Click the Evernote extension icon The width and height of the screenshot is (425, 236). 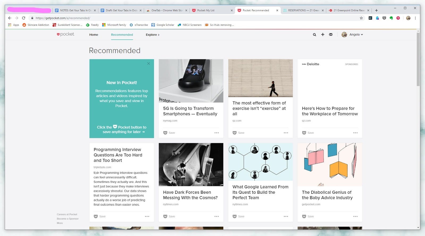pos(391,18)
